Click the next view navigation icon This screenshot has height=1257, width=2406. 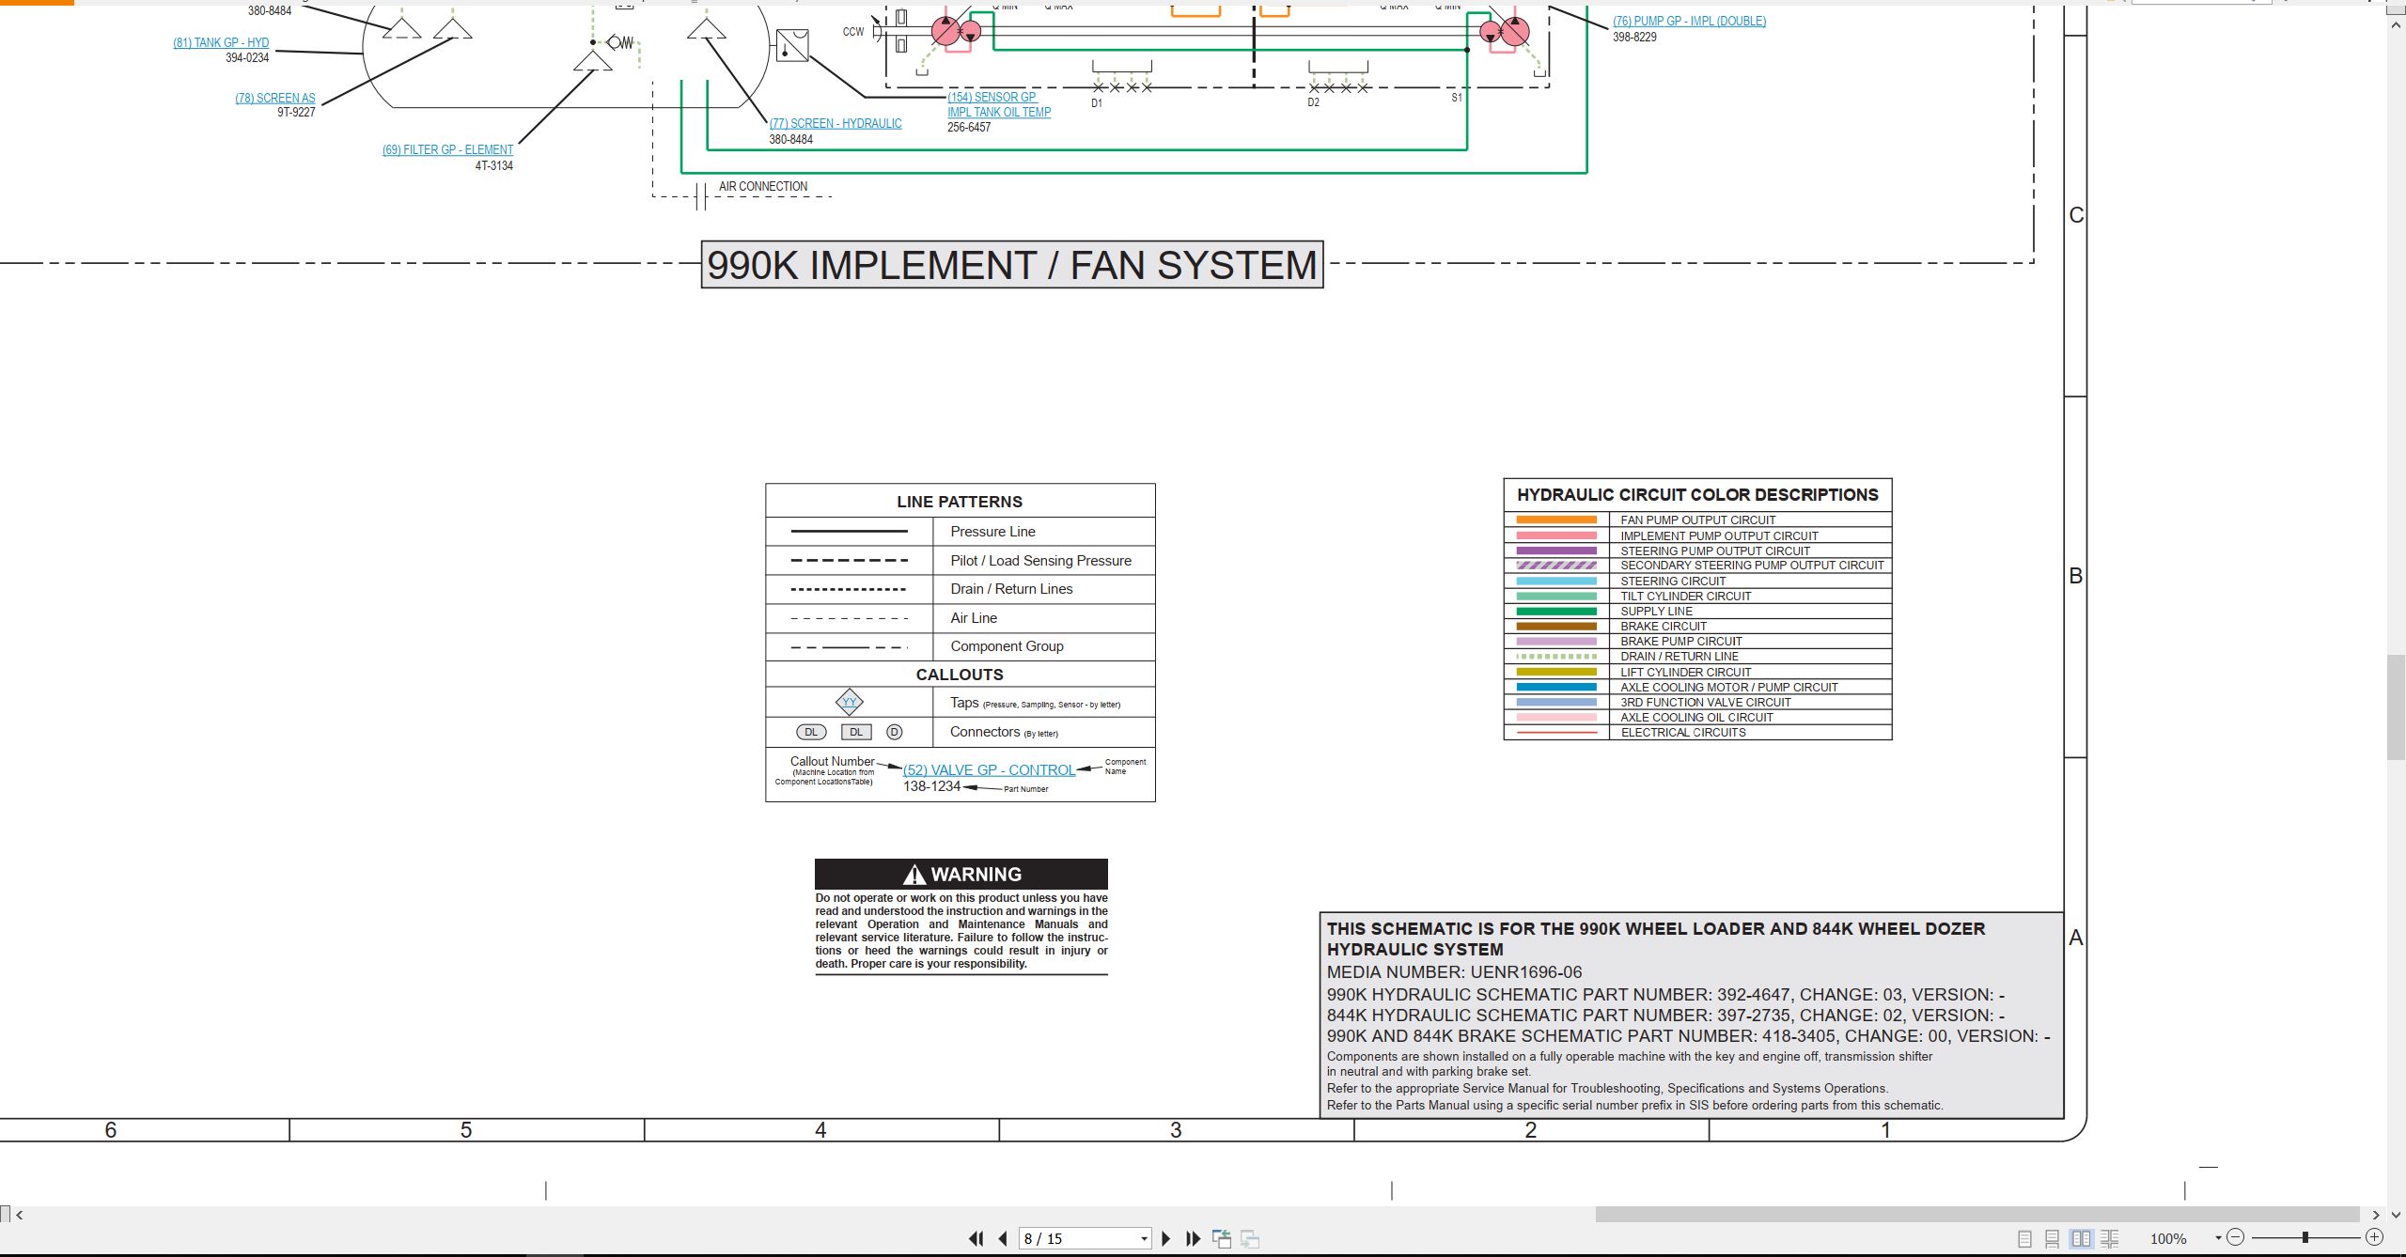1250,1238
